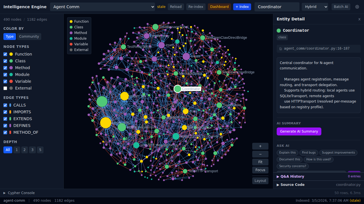364x204 pixels.
Task: Disable the IMPORTS edge type checkbox
Action: 5,112
